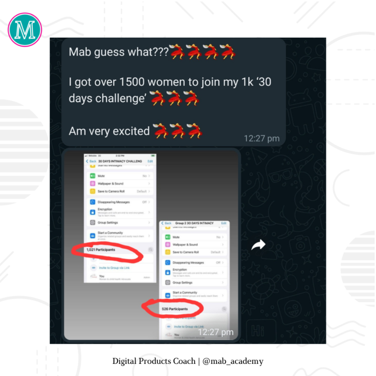This screenshot has height=376, width=376.
Task: Tap the green Mute icon in first screenshot
Action: coord(93,176)
